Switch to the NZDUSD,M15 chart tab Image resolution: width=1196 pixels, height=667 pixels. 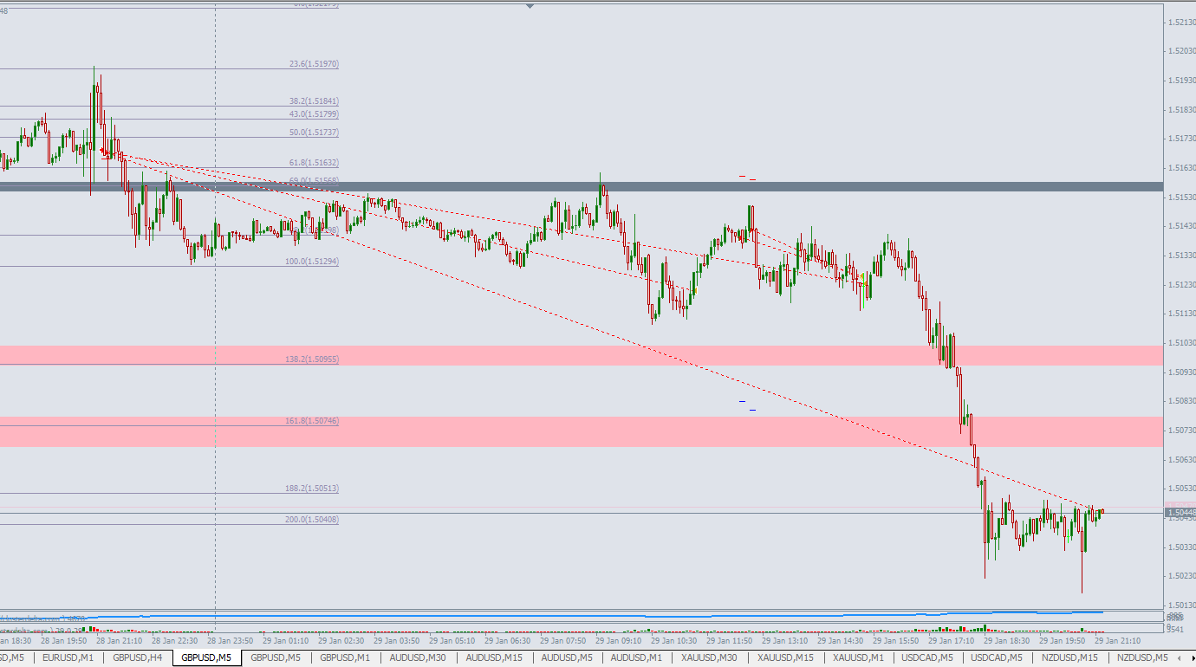[x=1069, y=658]
